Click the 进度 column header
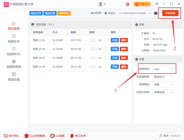This screenshot has height=140, width=184. 92,32
